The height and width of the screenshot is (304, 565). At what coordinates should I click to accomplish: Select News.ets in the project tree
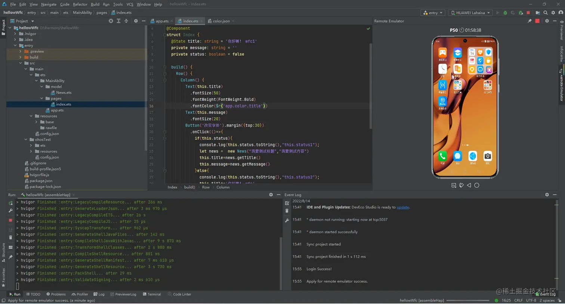[x=64, y=93]
